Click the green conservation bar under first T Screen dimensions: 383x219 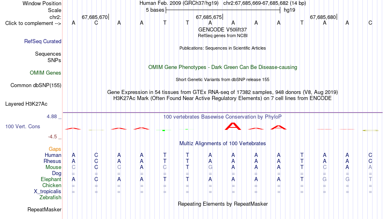tap(164, 131)
